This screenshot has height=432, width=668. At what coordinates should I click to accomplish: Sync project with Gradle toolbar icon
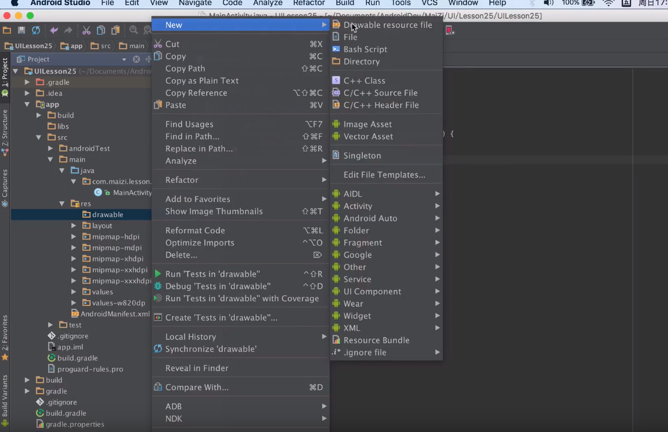[36, 30]
